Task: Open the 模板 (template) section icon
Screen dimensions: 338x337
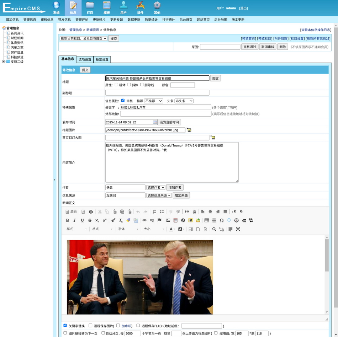Action: click(106, 7)
